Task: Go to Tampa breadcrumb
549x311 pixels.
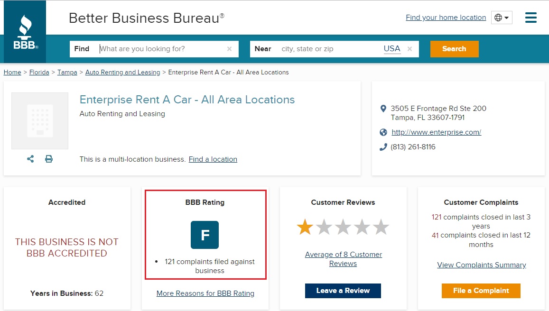Action: (67, 73)
